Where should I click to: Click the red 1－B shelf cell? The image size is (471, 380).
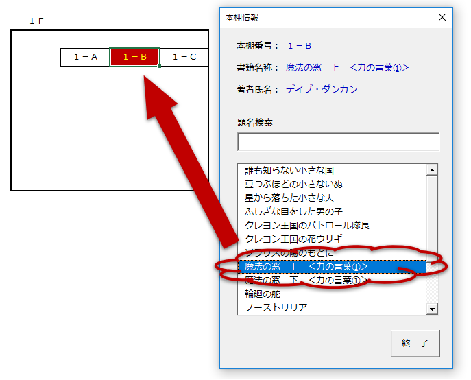tap(134, 57)
